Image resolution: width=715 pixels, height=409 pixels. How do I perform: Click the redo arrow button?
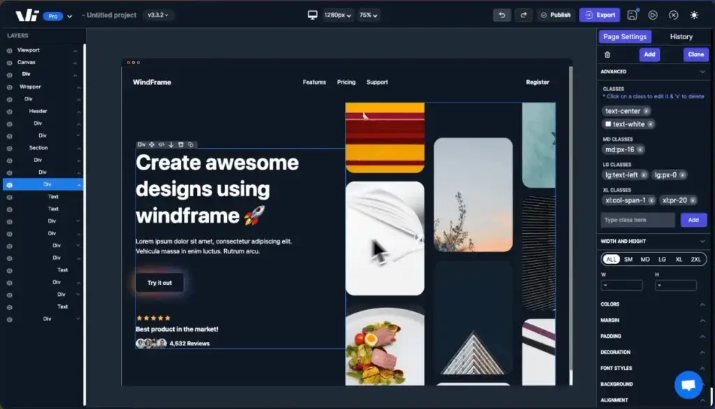pos(523,15)
